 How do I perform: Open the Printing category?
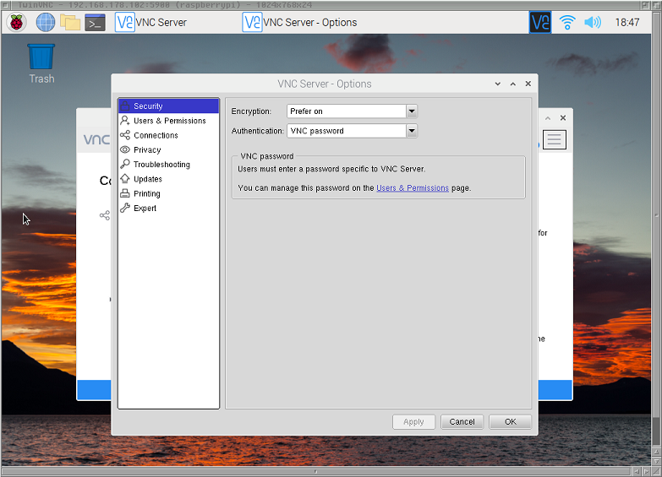click(168, 193)
